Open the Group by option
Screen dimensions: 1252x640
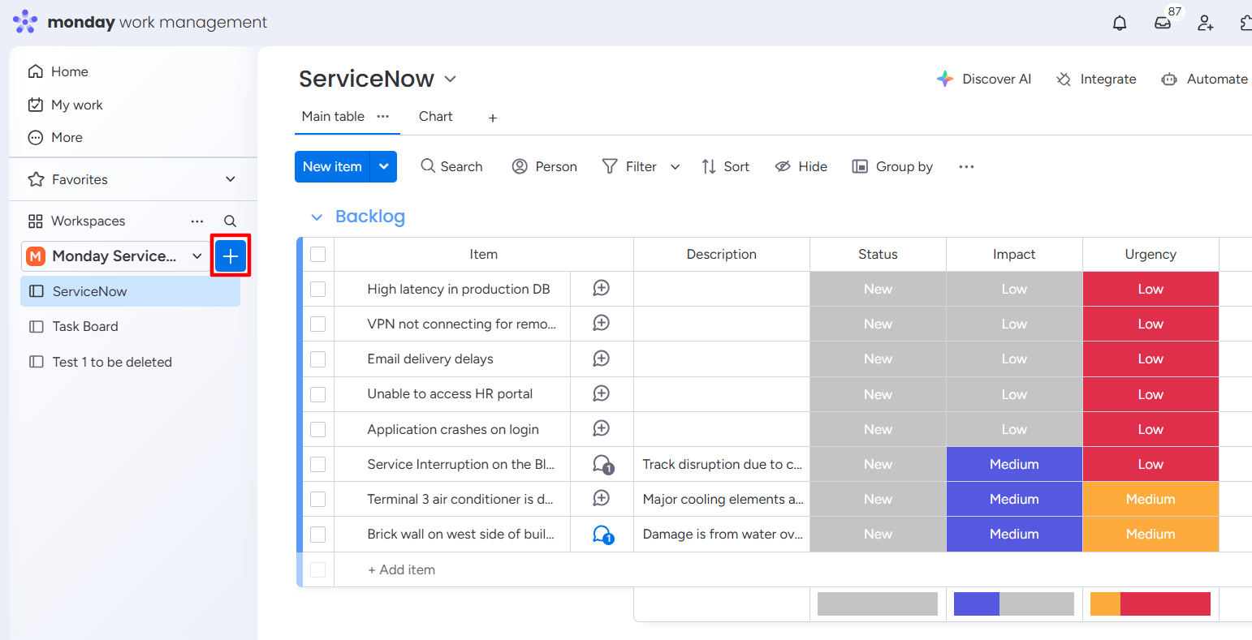coord(892,166)
